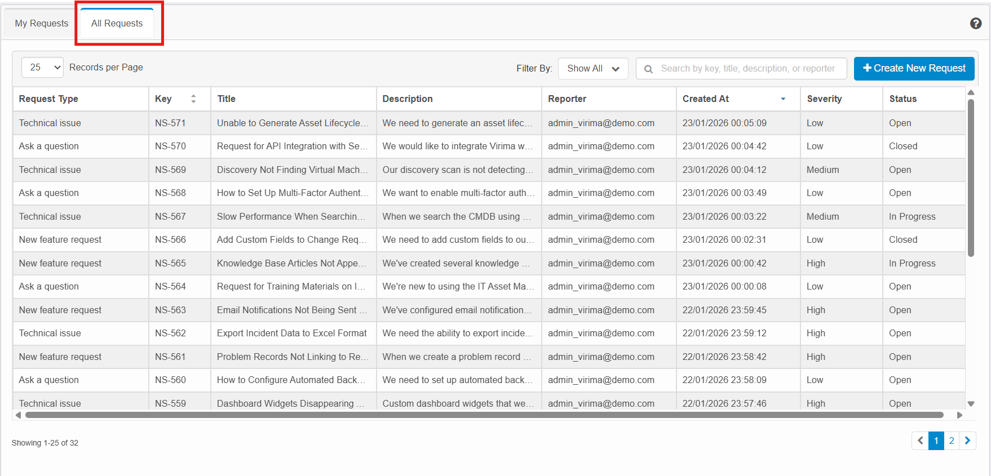Click Create New Request button
The height and width of the screenshot is (476, 991).
(914, 69)
